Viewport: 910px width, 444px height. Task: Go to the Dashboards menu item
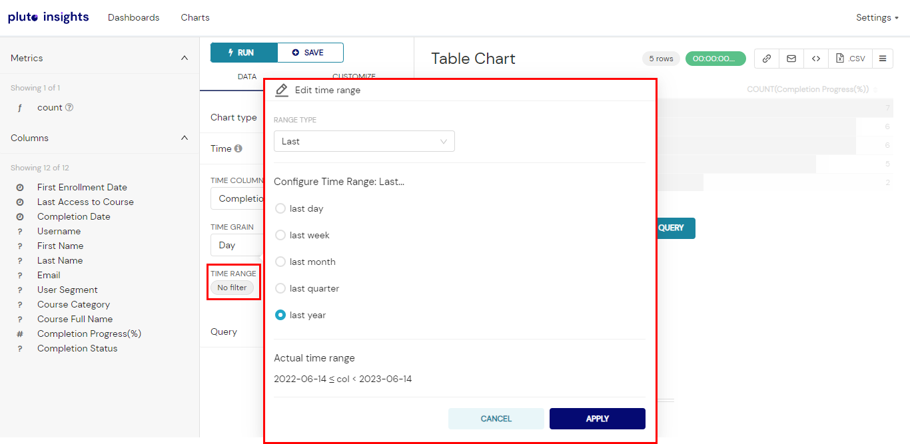134,17
